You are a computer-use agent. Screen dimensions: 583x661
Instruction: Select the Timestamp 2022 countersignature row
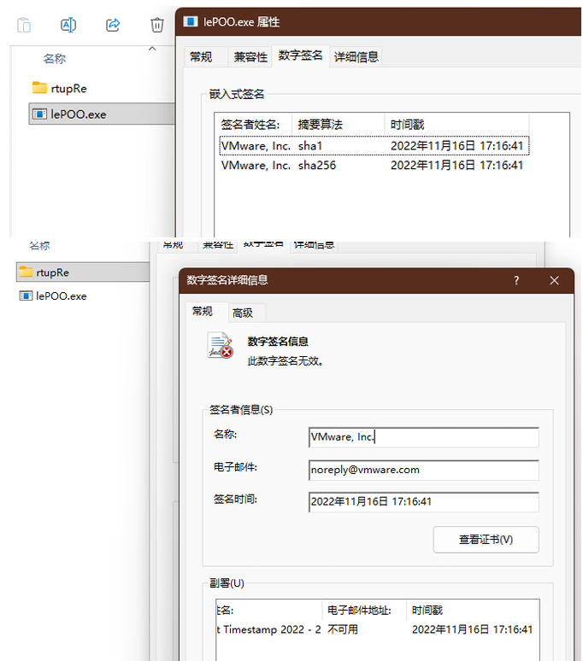tap(376, 630)
